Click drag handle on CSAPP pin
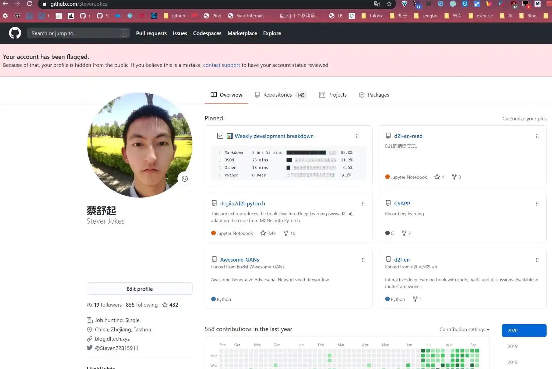This screenshot has height=369, width=552. (x=537, y=204)
